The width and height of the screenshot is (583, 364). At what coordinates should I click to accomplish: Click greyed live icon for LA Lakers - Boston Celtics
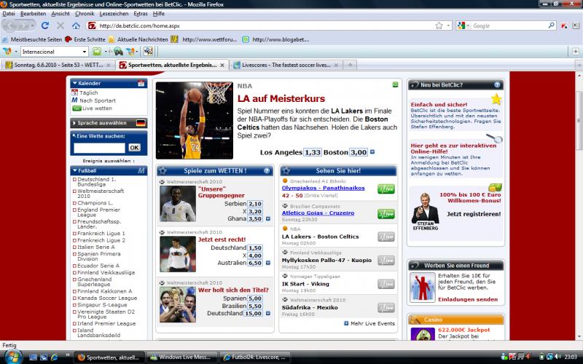[386, 237]
